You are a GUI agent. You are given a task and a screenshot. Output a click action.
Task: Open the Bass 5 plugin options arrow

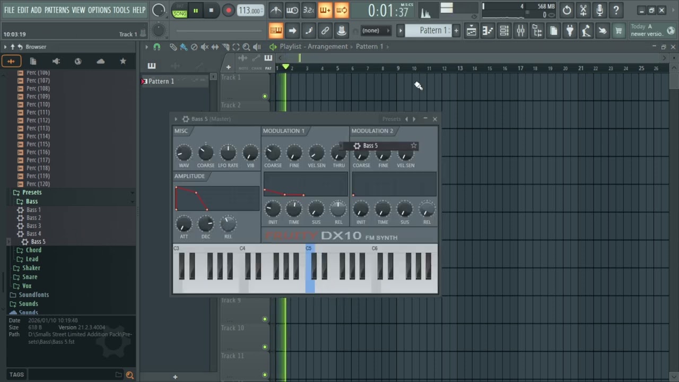point(176,119)
